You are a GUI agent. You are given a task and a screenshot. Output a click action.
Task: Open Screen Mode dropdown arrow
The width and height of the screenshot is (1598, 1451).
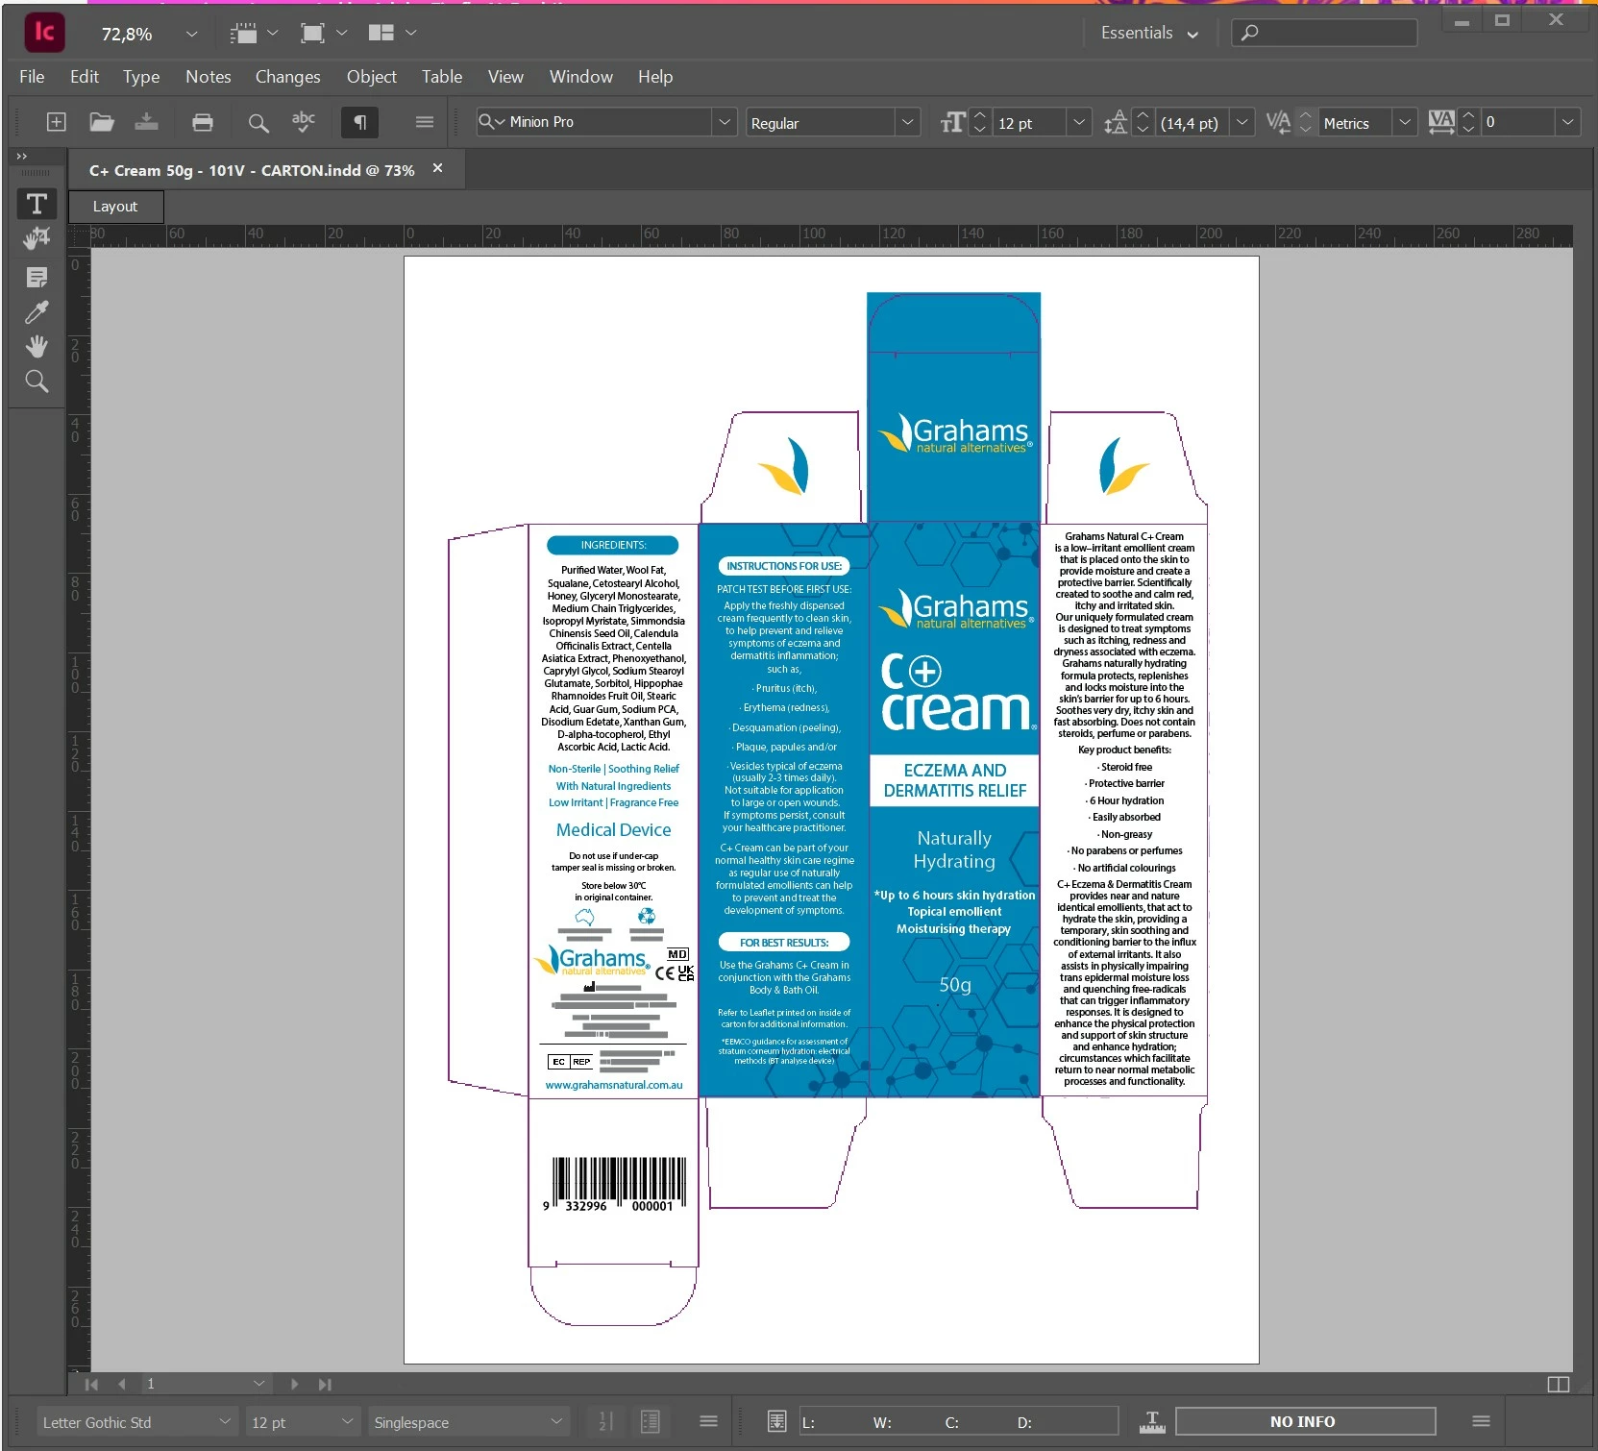coord(341,33)
